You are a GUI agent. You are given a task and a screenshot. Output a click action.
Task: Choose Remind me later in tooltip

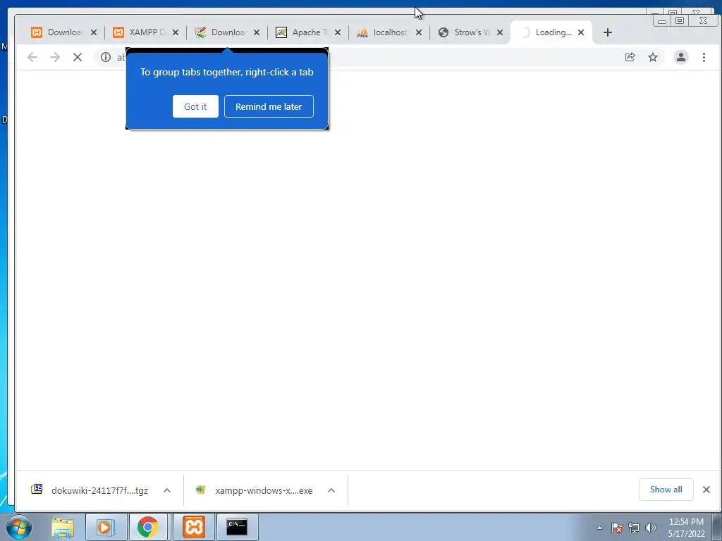(x=269, y=106)
